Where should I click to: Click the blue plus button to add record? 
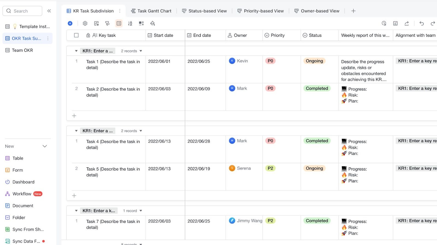[x=70, y=23]
